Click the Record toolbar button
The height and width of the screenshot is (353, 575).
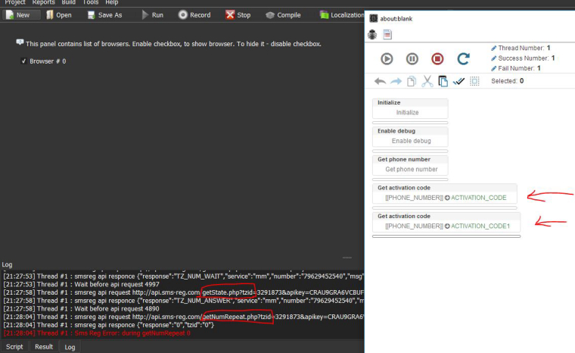(x=194, y=14)
